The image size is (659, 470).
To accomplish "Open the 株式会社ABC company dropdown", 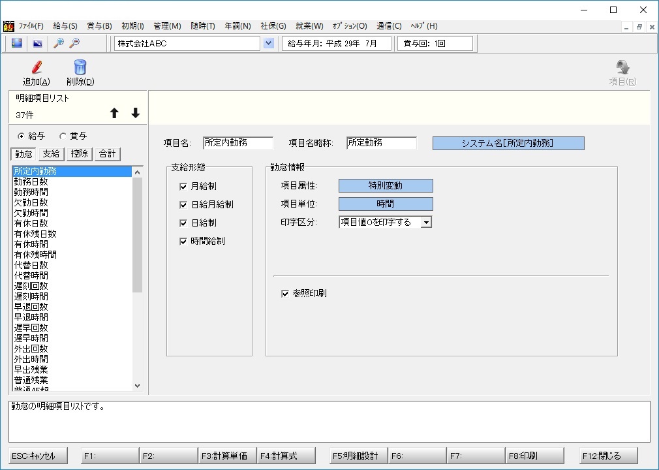I will 269,43.
